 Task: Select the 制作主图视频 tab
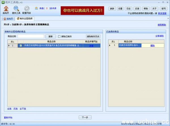tap(25, 18)
